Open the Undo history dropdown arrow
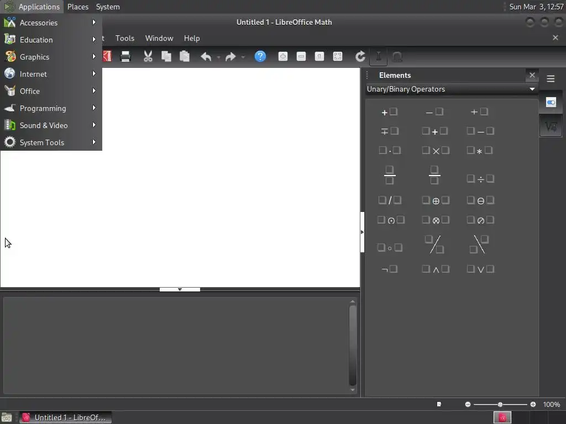566x424 pixels. (x=218, y=57)
